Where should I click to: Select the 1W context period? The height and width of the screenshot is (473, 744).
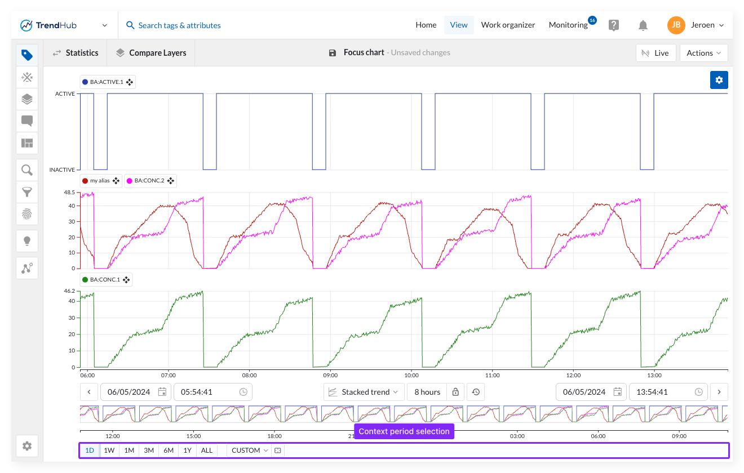(x=109, y=450)
